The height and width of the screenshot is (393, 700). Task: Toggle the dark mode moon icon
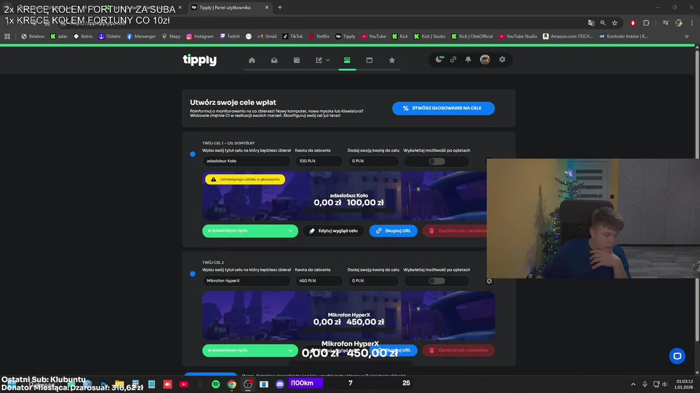pyautogui.click(x=439, y=59)
